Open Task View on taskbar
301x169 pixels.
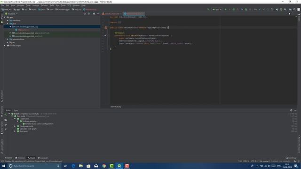pyautogui.click(x=65, y=166)
